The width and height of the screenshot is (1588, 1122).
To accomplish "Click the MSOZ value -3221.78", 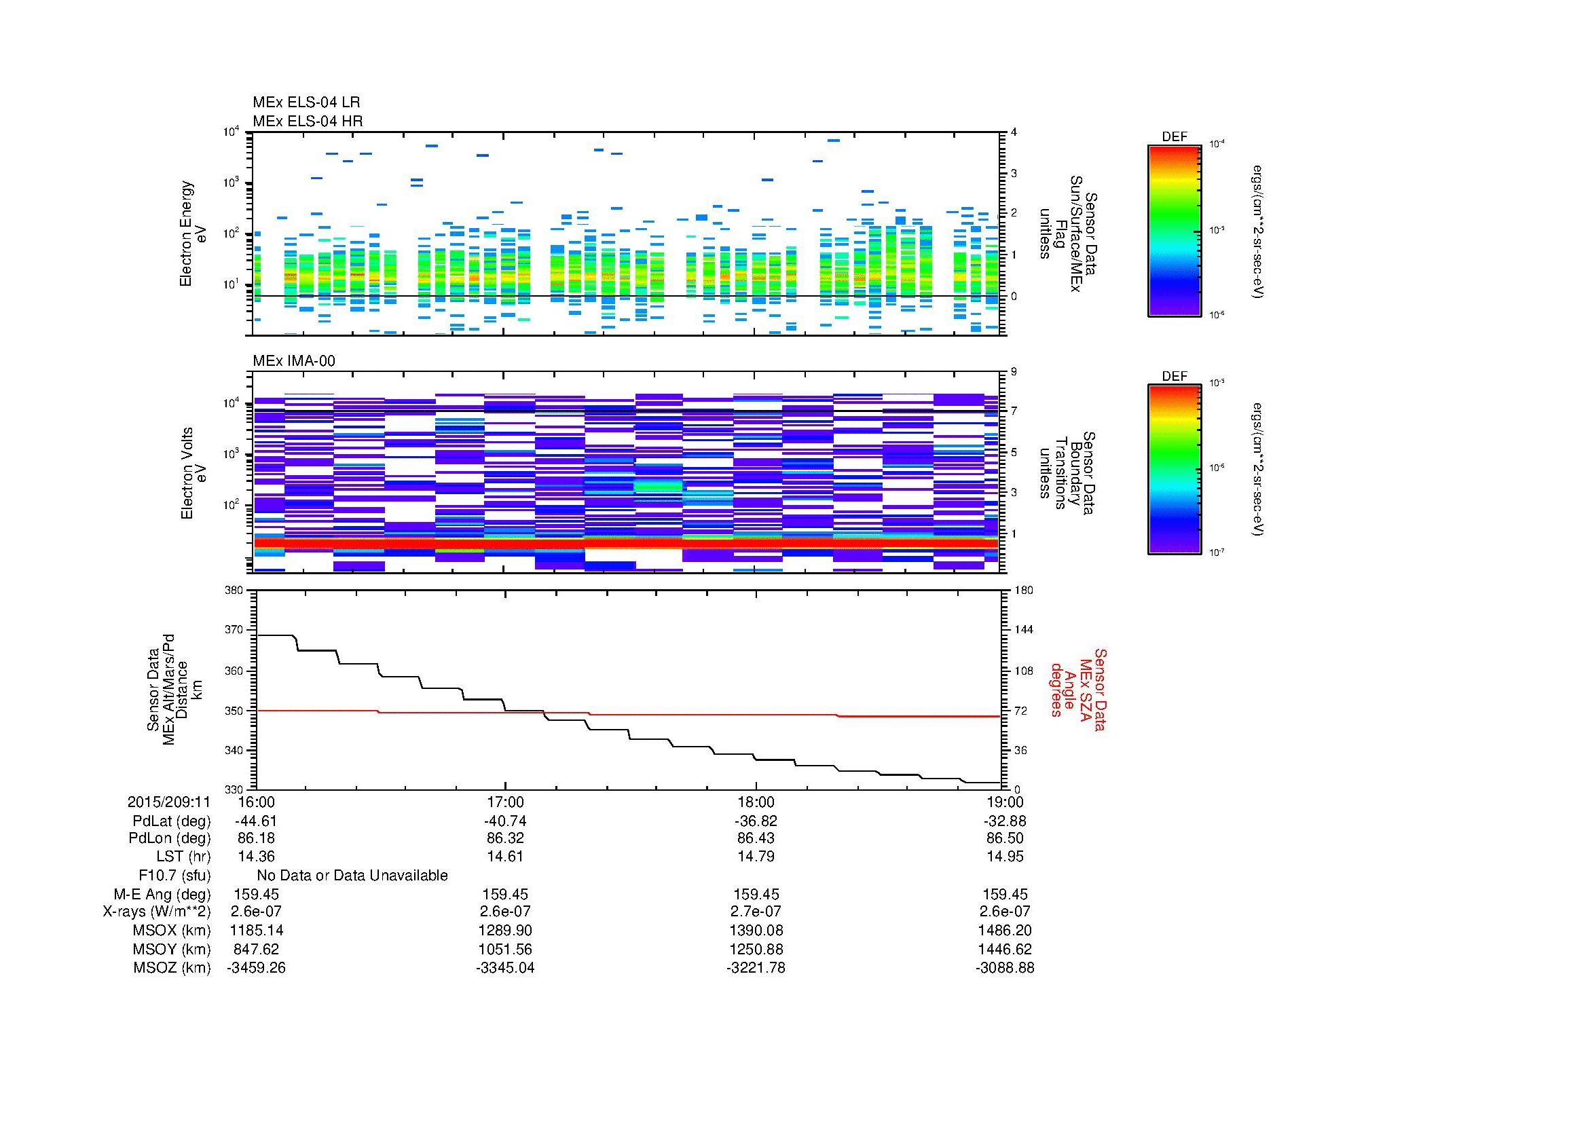I will pos(756,969).
